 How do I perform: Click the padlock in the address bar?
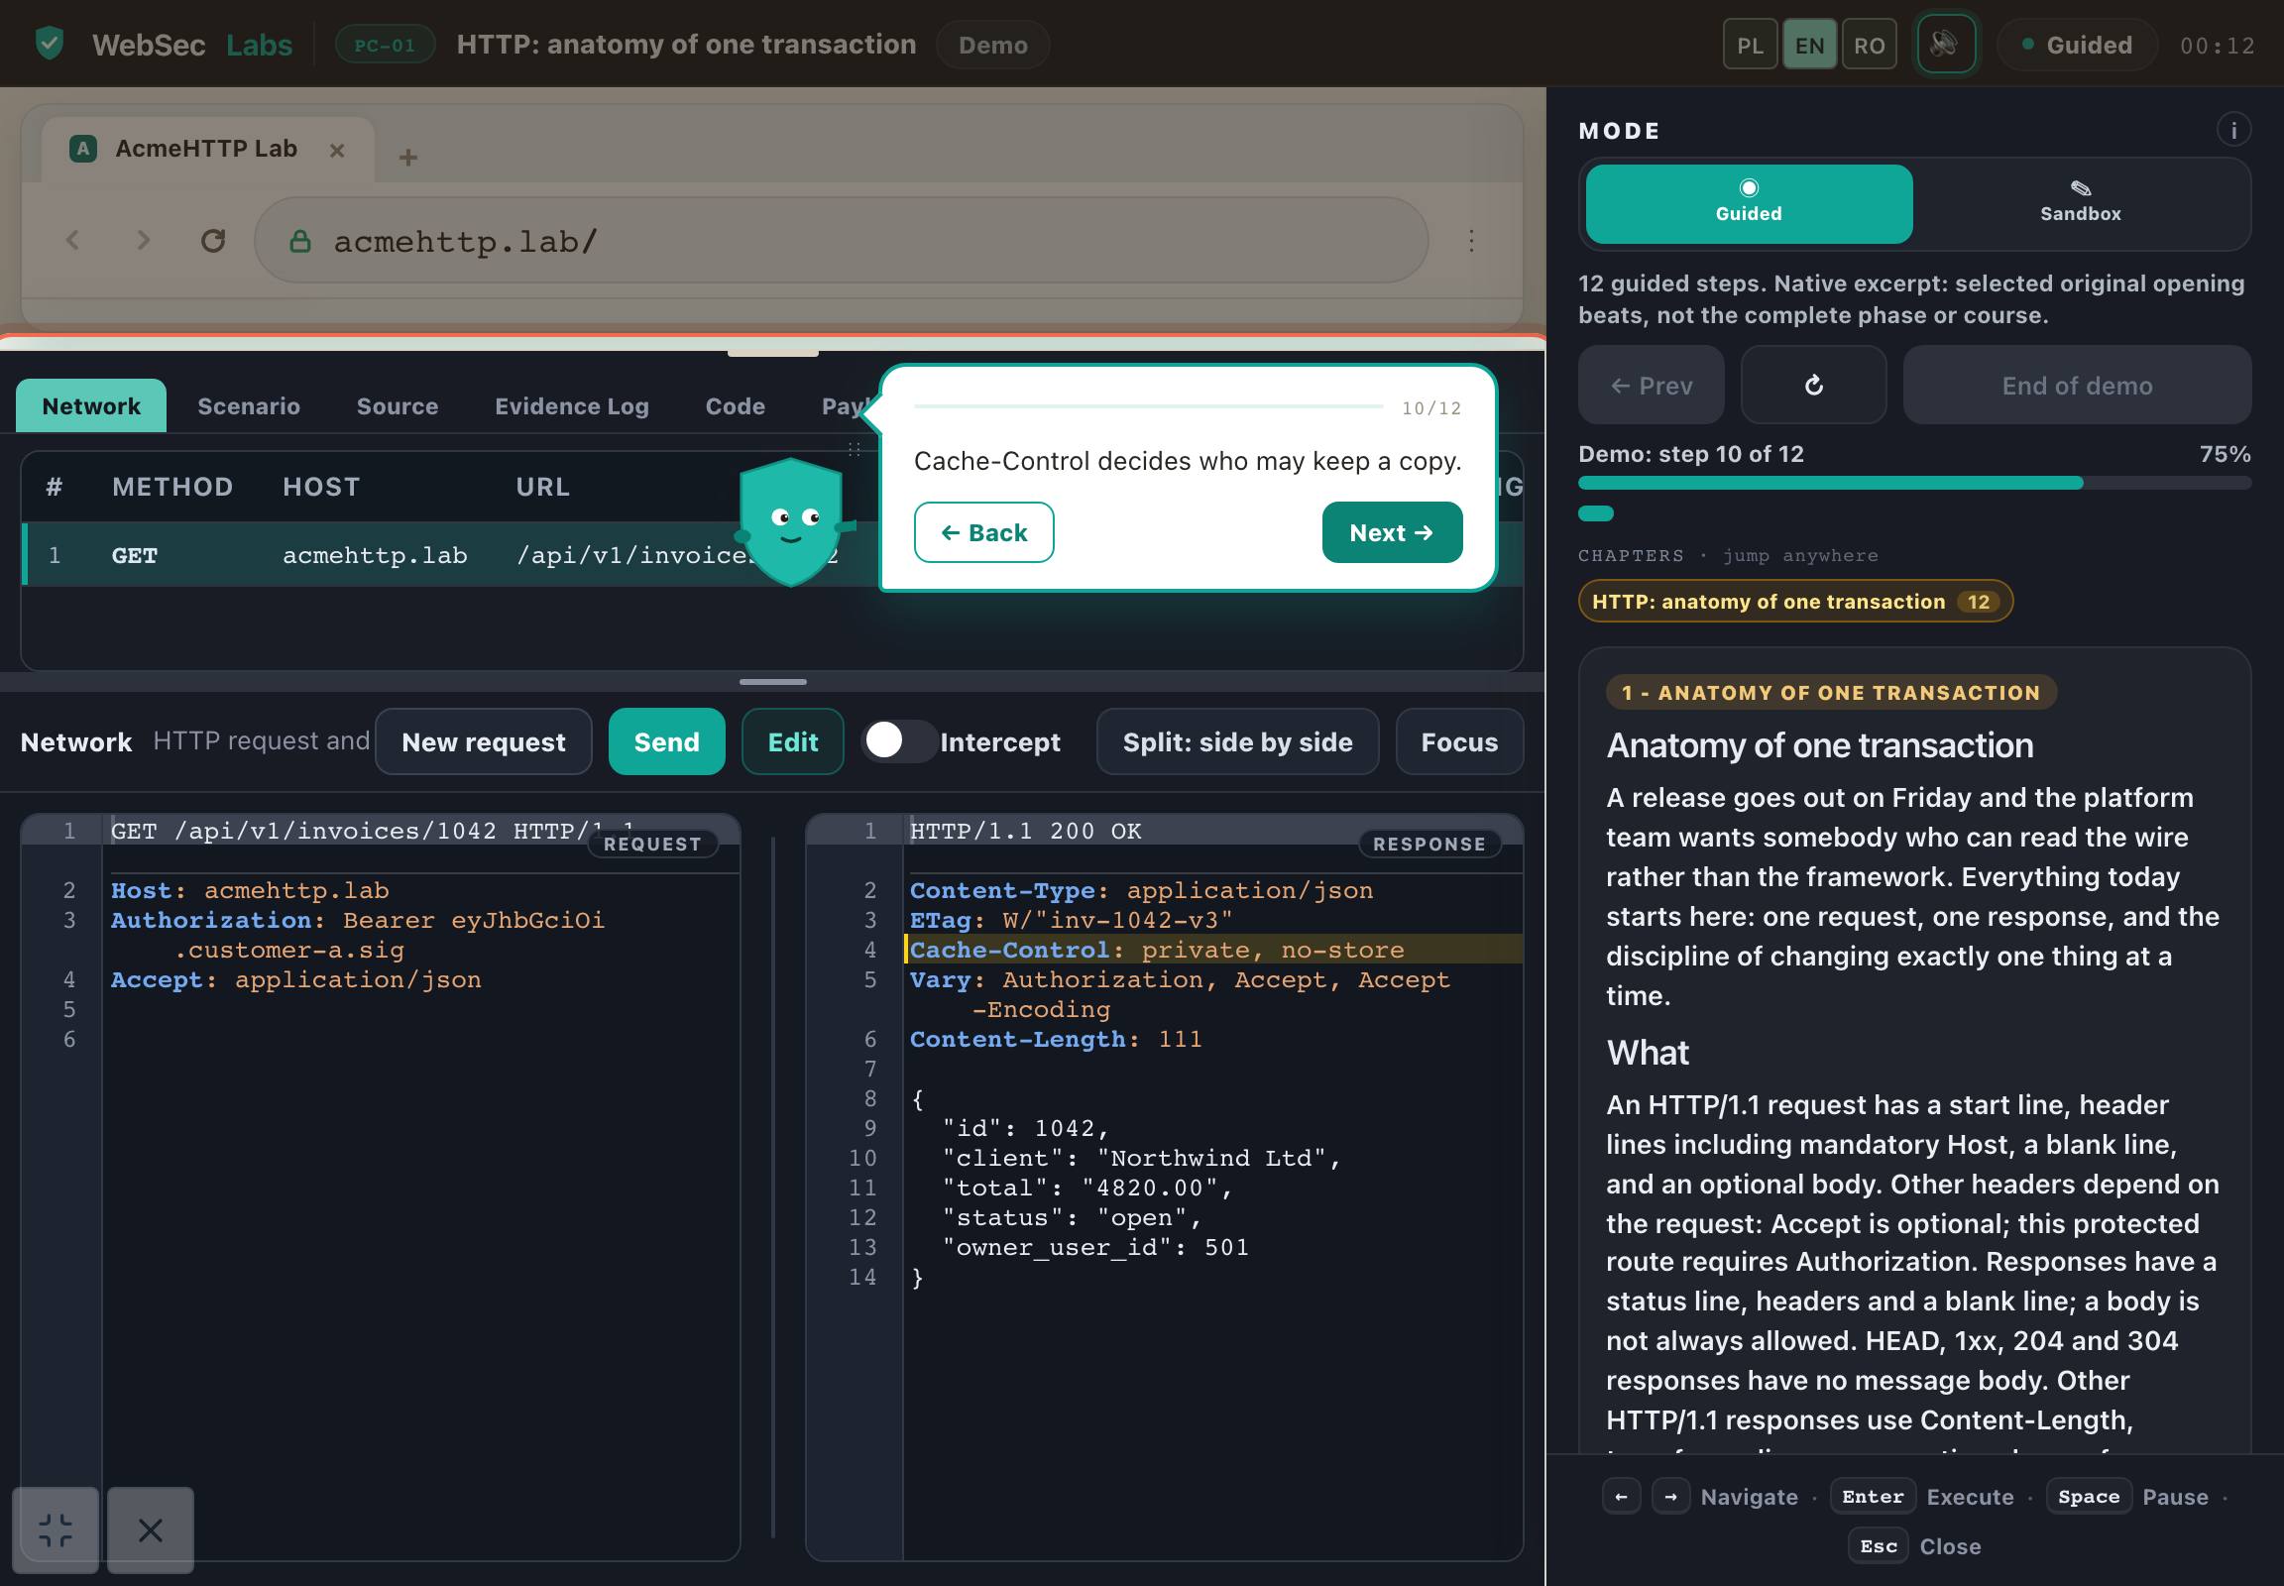coord(299,242)
